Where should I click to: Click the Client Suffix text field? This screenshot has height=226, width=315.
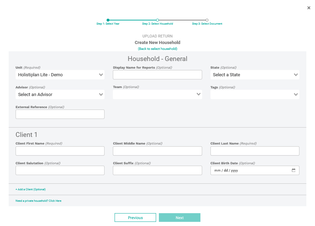coord(157,170)
